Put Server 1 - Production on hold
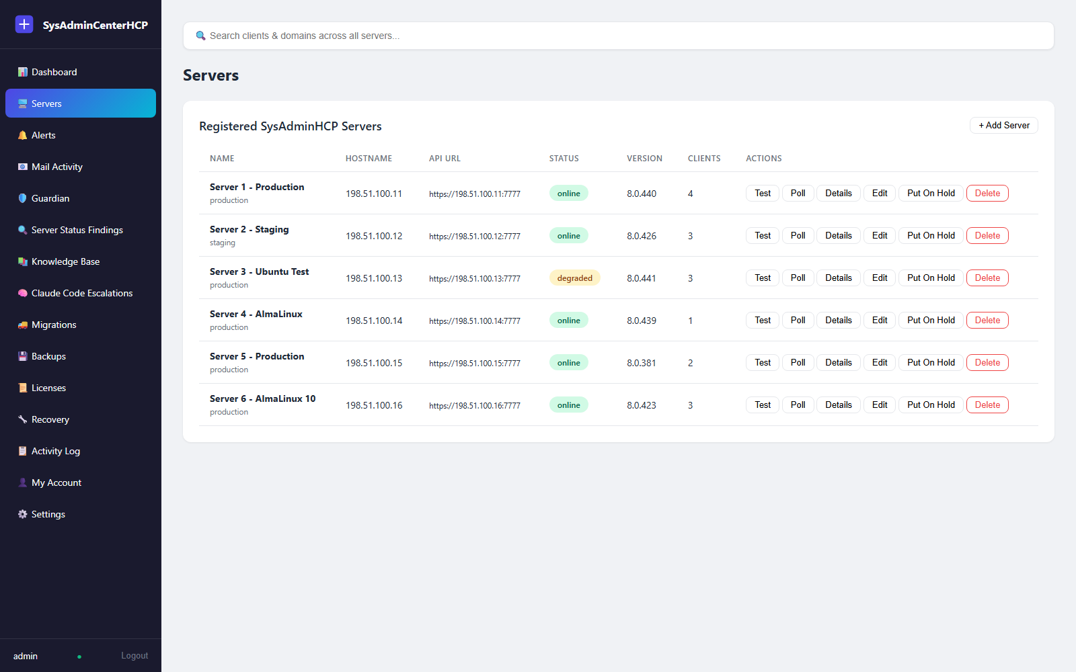Viewport: 1076px width, 672px height. coord(931,194)
